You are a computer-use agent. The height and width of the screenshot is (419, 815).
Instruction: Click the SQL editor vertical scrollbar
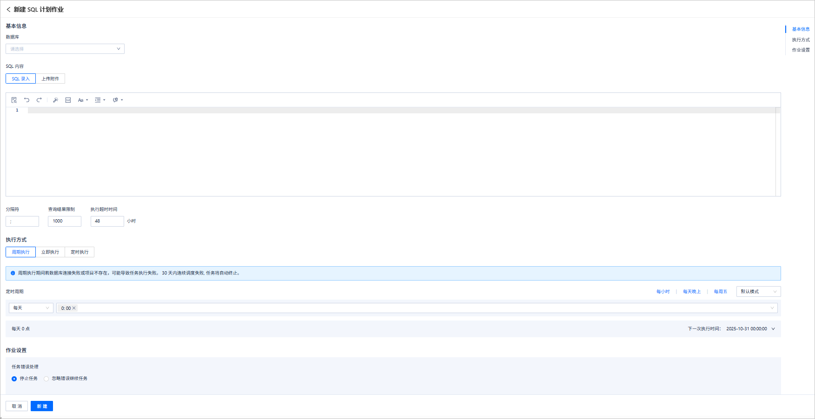click(778, 151)
